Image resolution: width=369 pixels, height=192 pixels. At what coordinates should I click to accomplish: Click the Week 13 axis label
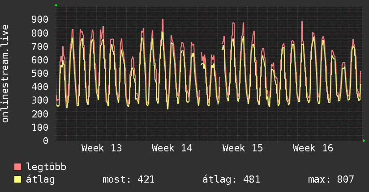pos(102,148)
